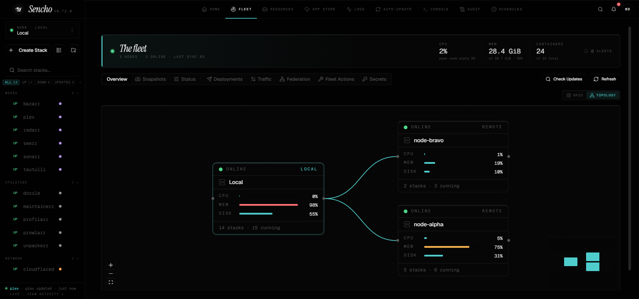Select the cloudflared stack
639x299 pixels.
coord(42,269)
